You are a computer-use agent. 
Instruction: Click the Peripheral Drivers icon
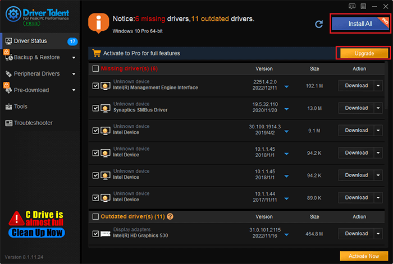(x=8, y=74)
